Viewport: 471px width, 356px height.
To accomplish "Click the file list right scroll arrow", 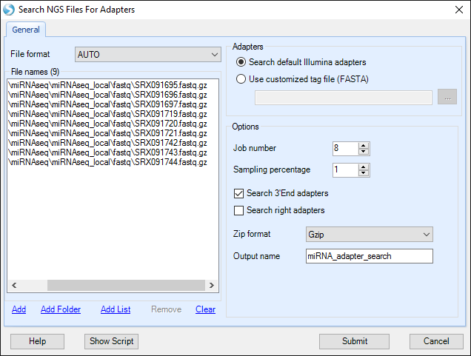I will 212,285.
